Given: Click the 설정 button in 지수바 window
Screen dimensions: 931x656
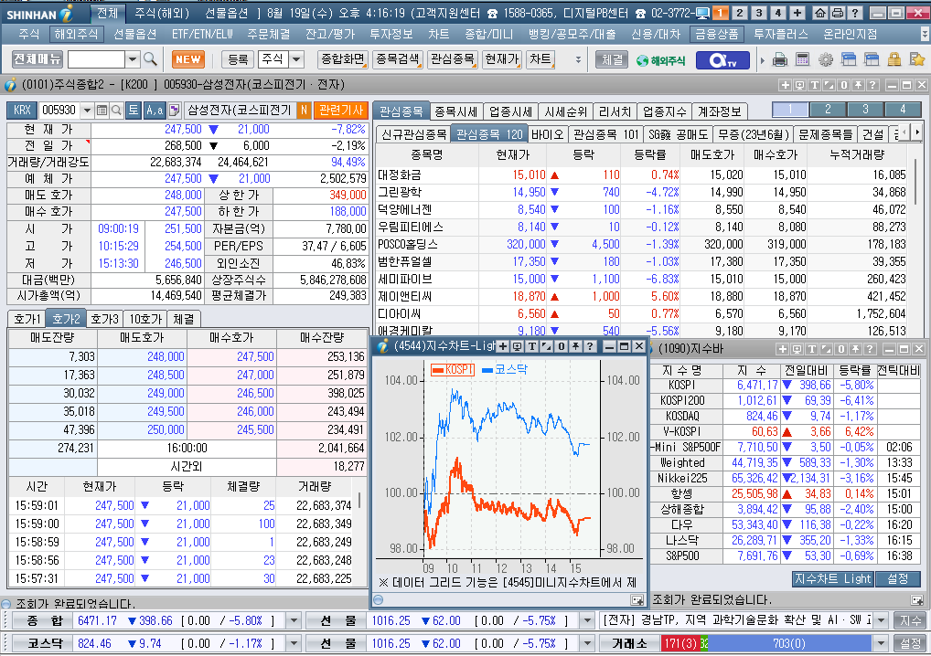Looking at the screenshot, I should [x=898, y=579].
